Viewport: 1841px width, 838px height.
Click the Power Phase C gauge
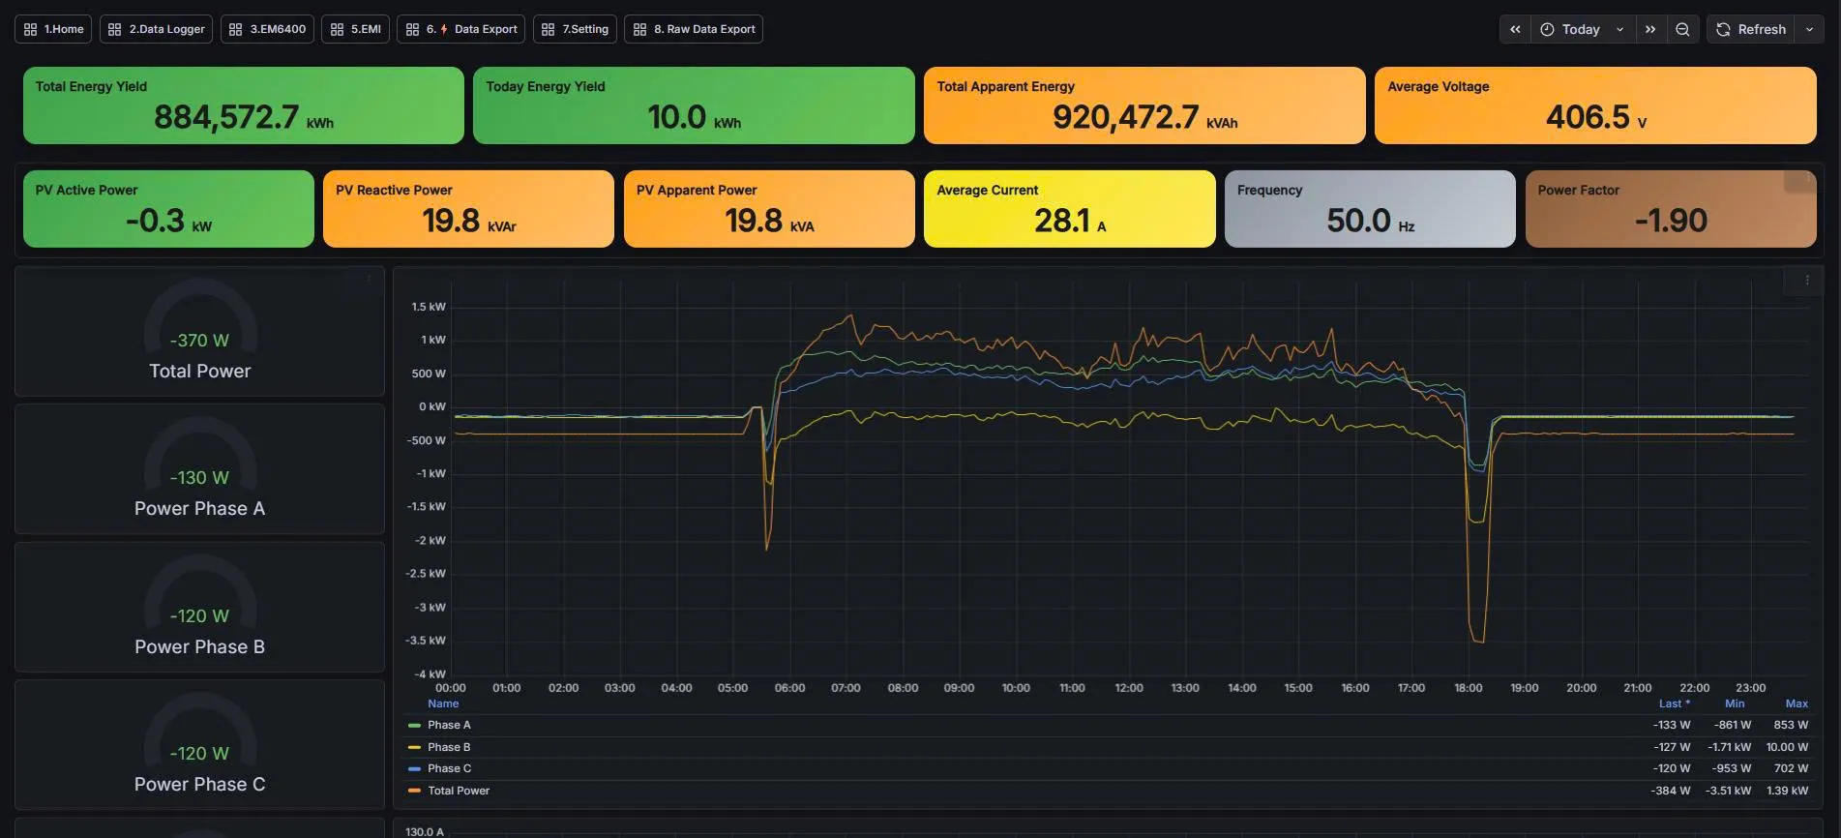199,745
